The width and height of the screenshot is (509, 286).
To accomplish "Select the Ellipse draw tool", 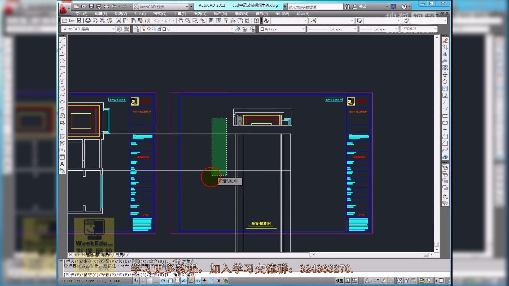I will [x=62, y=102].
